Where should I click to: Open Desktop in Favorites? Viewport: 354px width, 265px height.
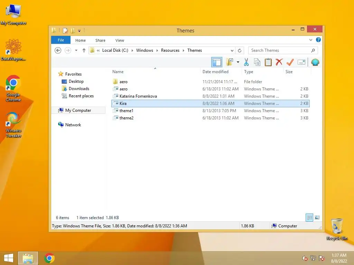coord(73,81)
